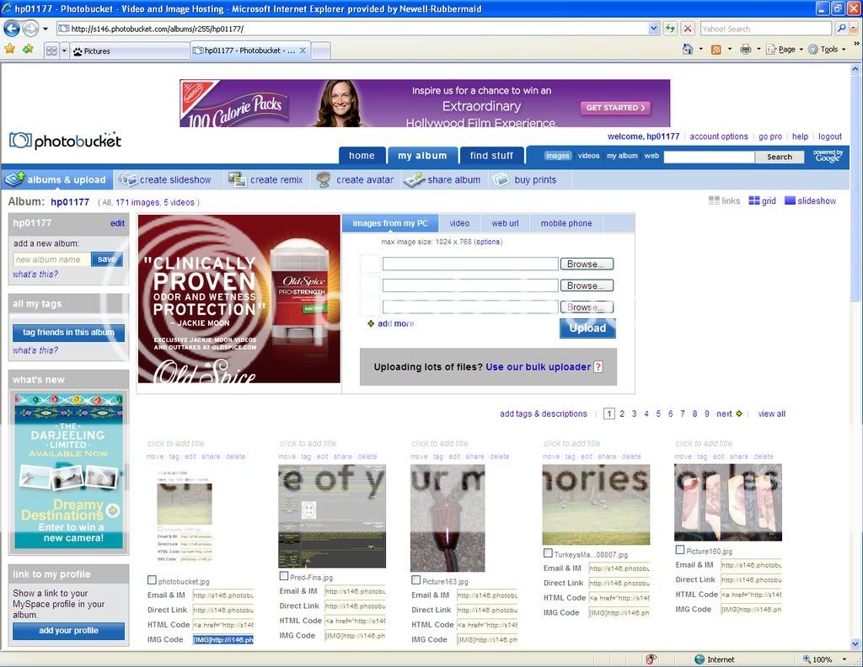Screen dimensions: 863x667
Task: Close the hp01177 Photobucket browser tab
Action: click(303, 50)
